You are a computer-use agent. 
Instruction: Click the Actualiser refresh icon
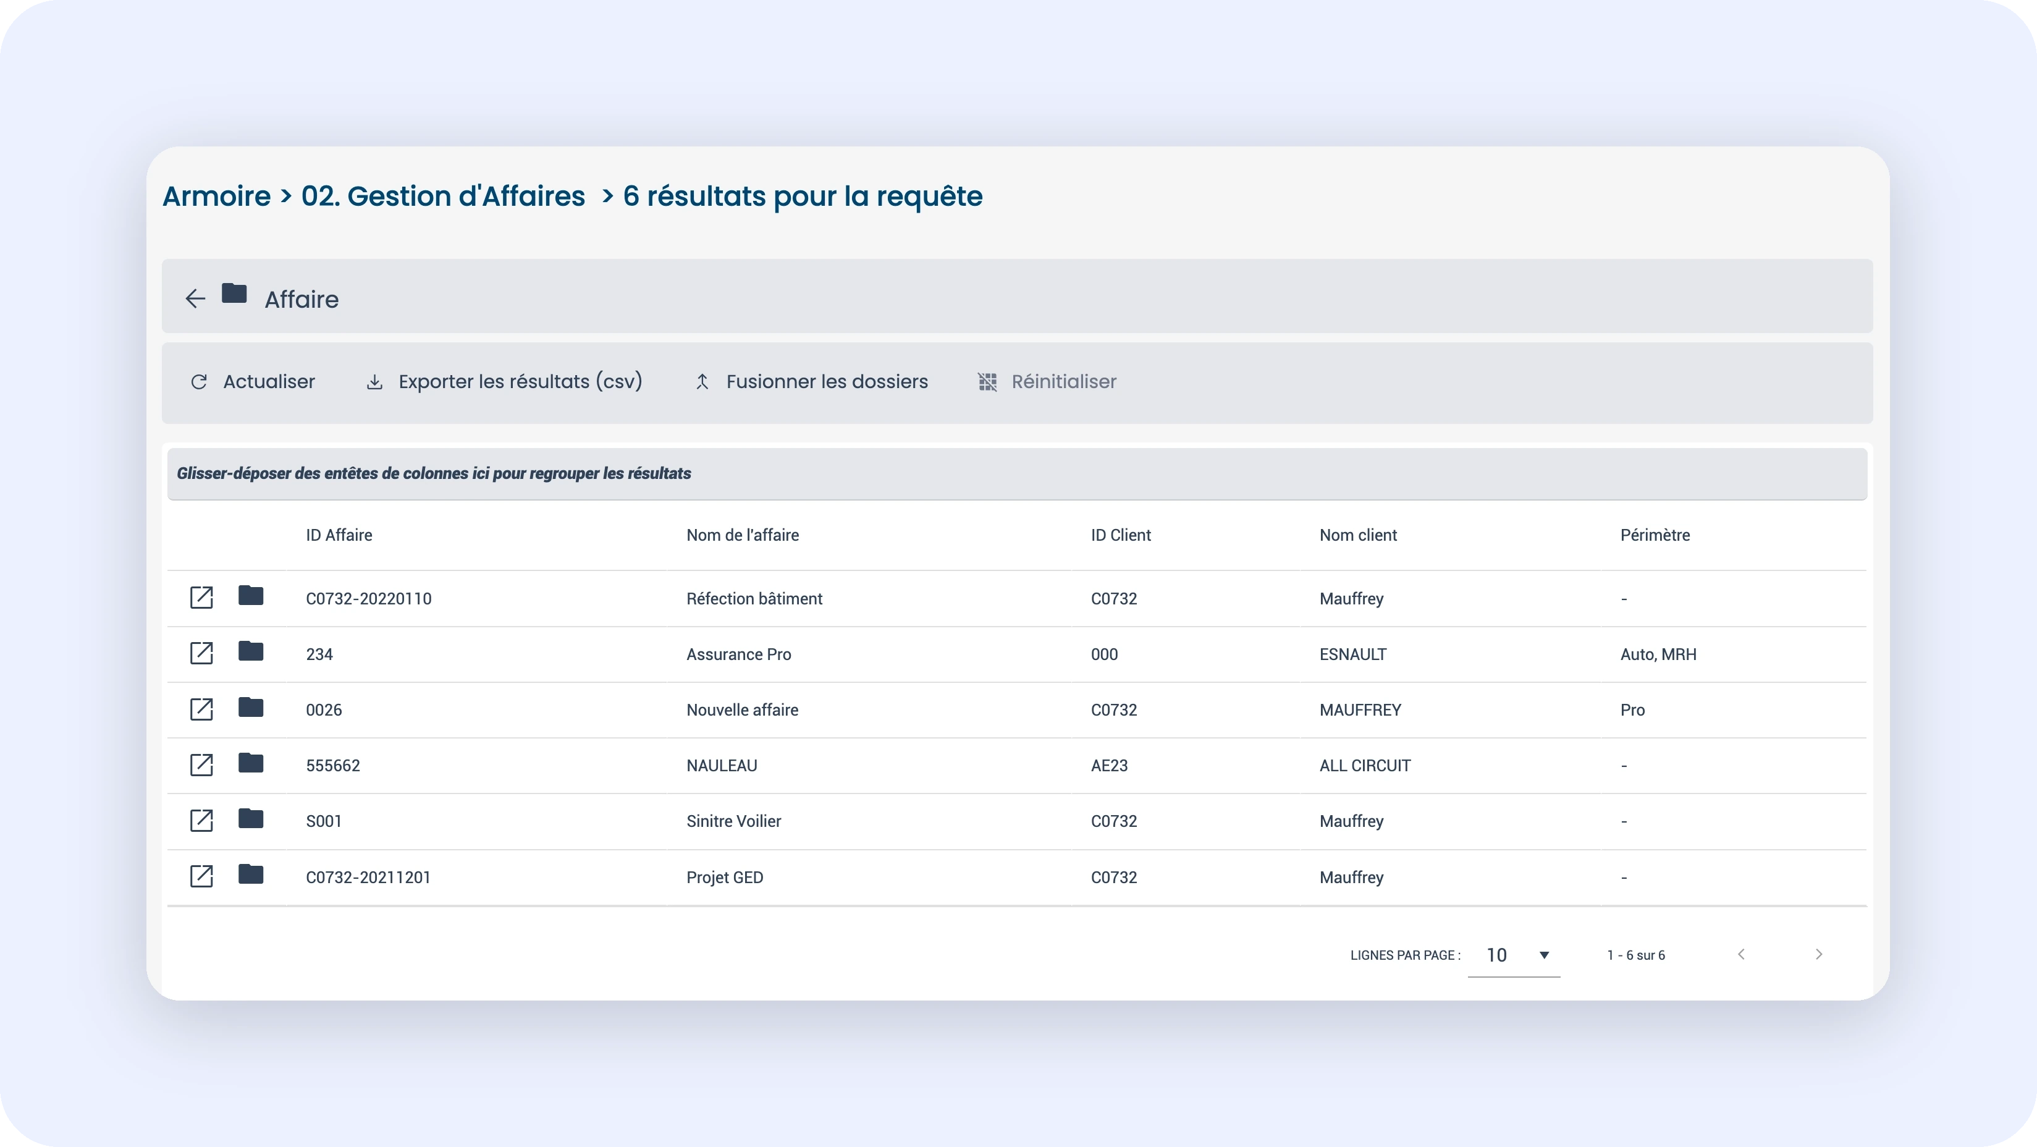(200, 382)
